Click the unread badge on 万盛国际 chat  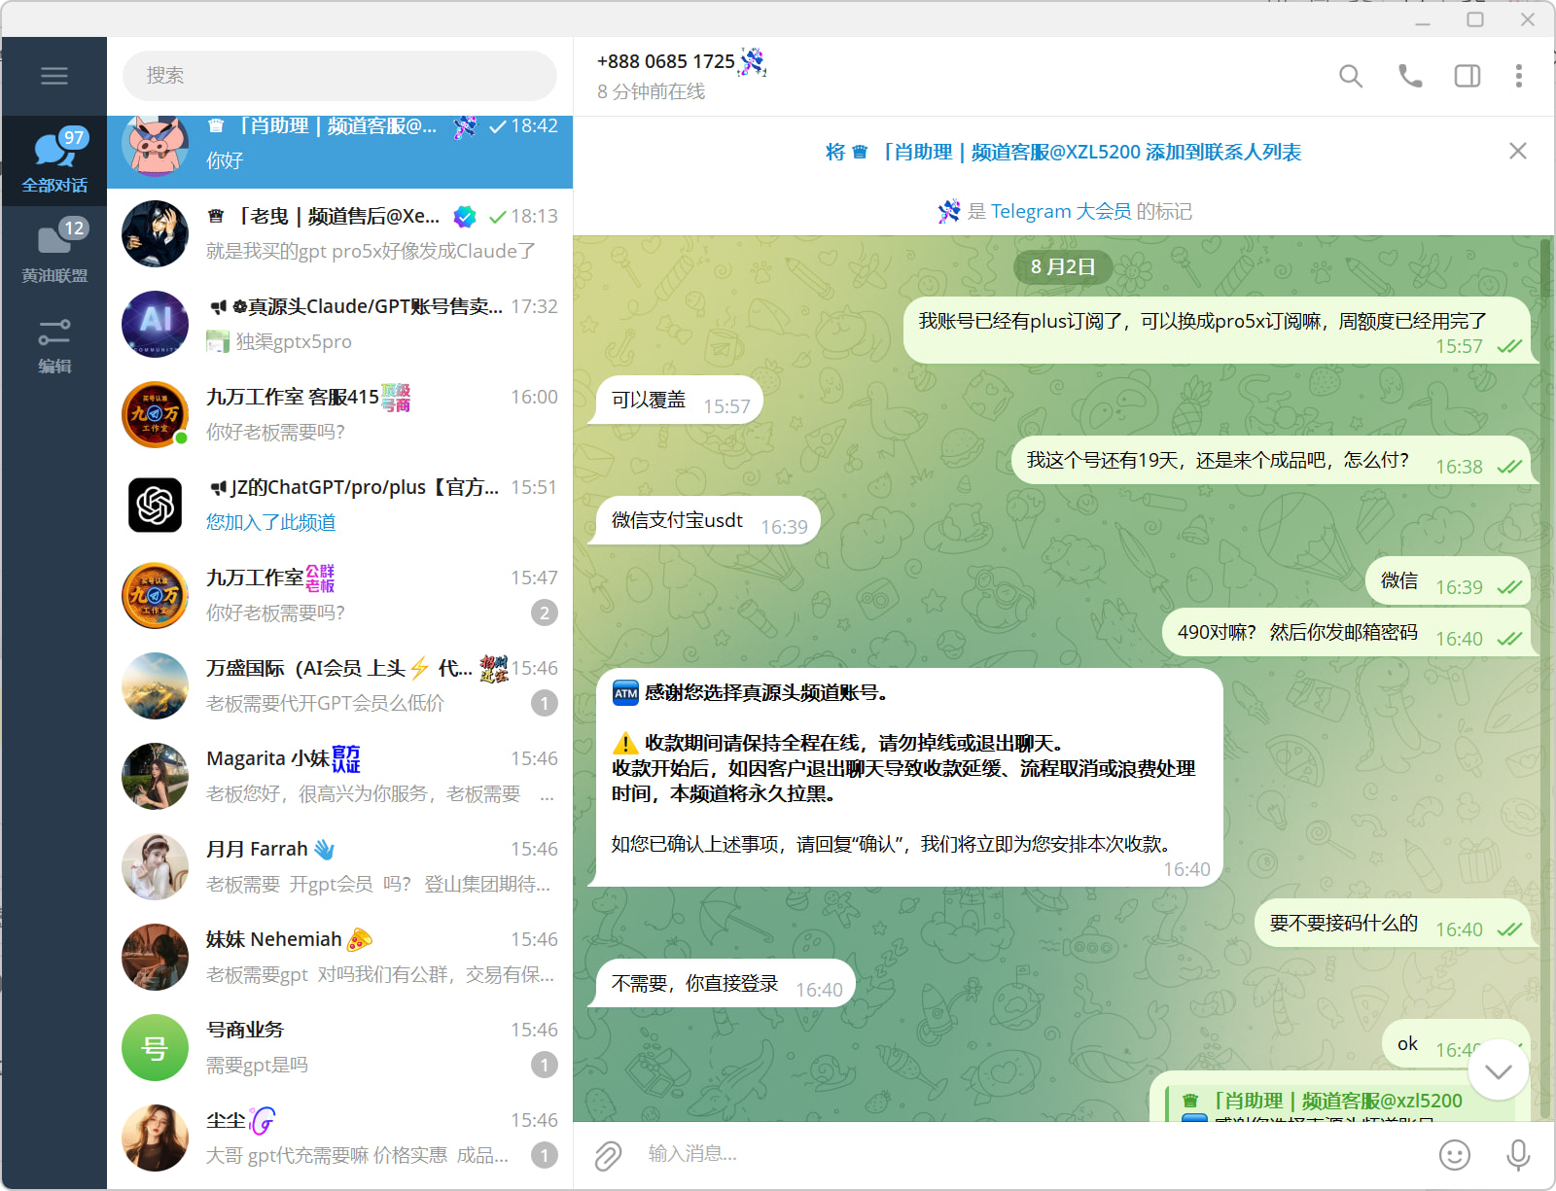[x=545, y=703]
